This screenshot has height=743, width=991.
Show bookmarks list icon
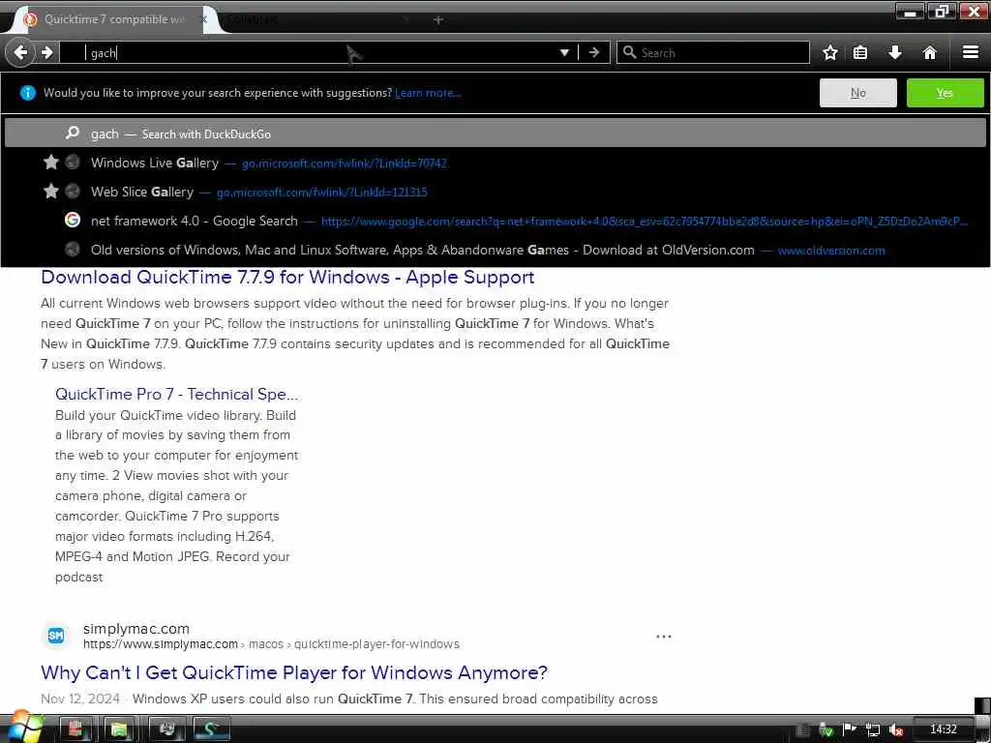[860, 52]
